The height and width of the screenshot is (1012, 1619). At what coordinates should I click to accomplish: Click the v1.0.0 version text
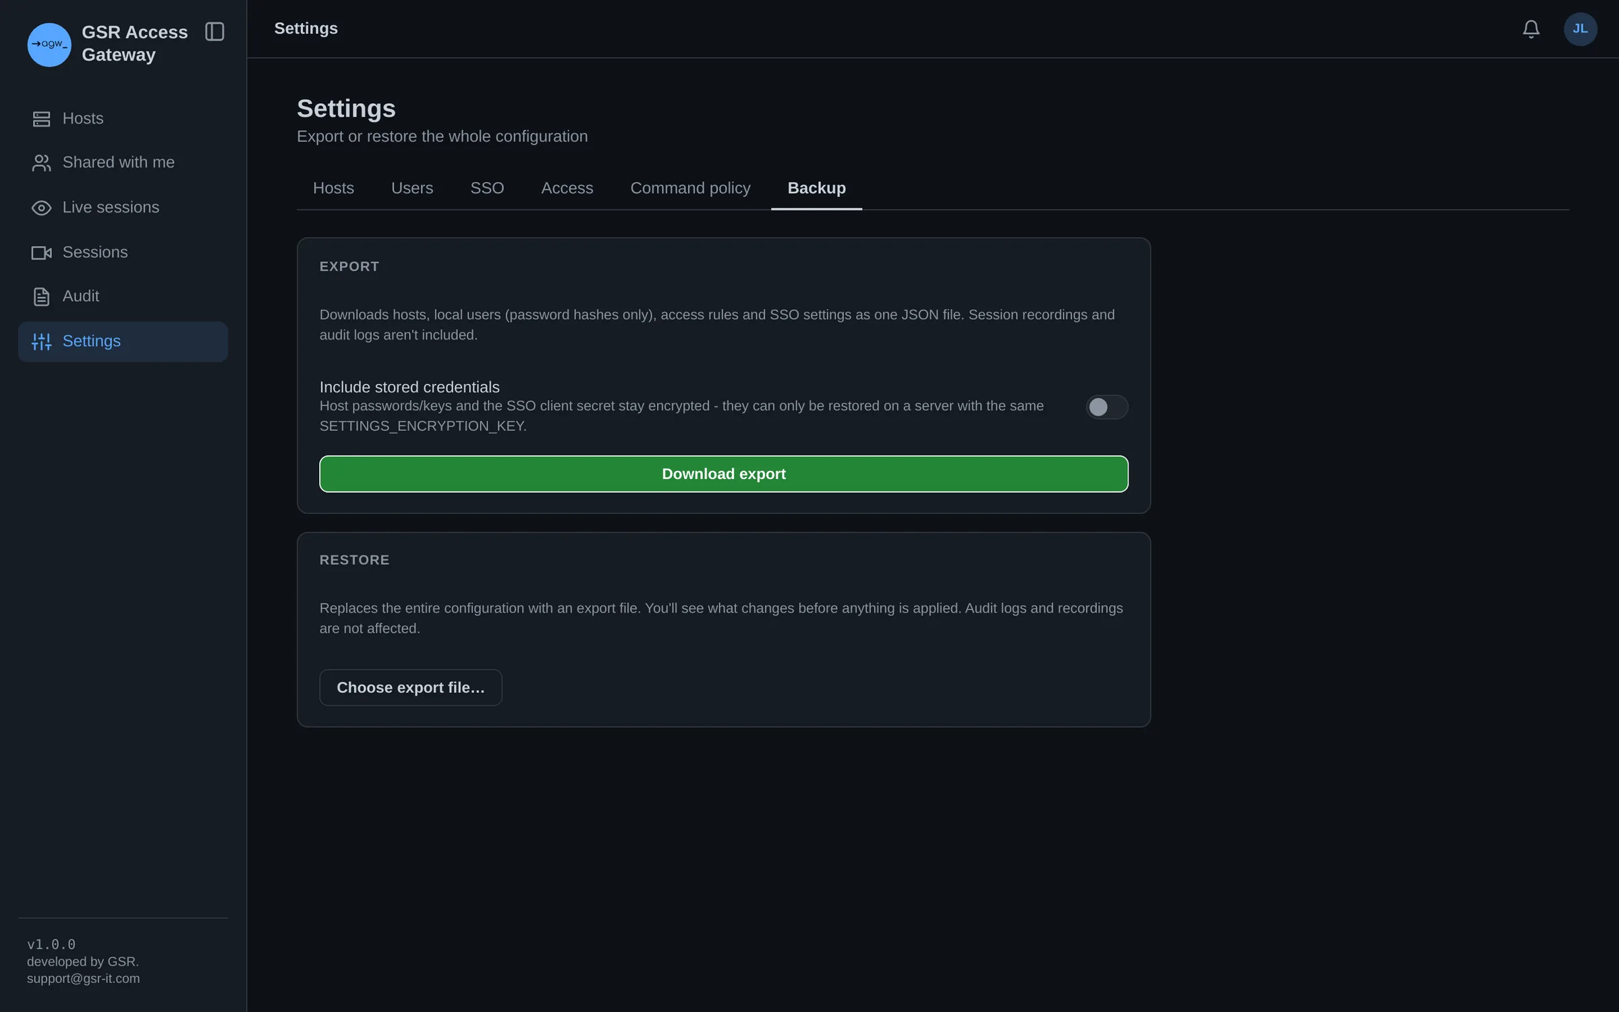tap(51, 944)
